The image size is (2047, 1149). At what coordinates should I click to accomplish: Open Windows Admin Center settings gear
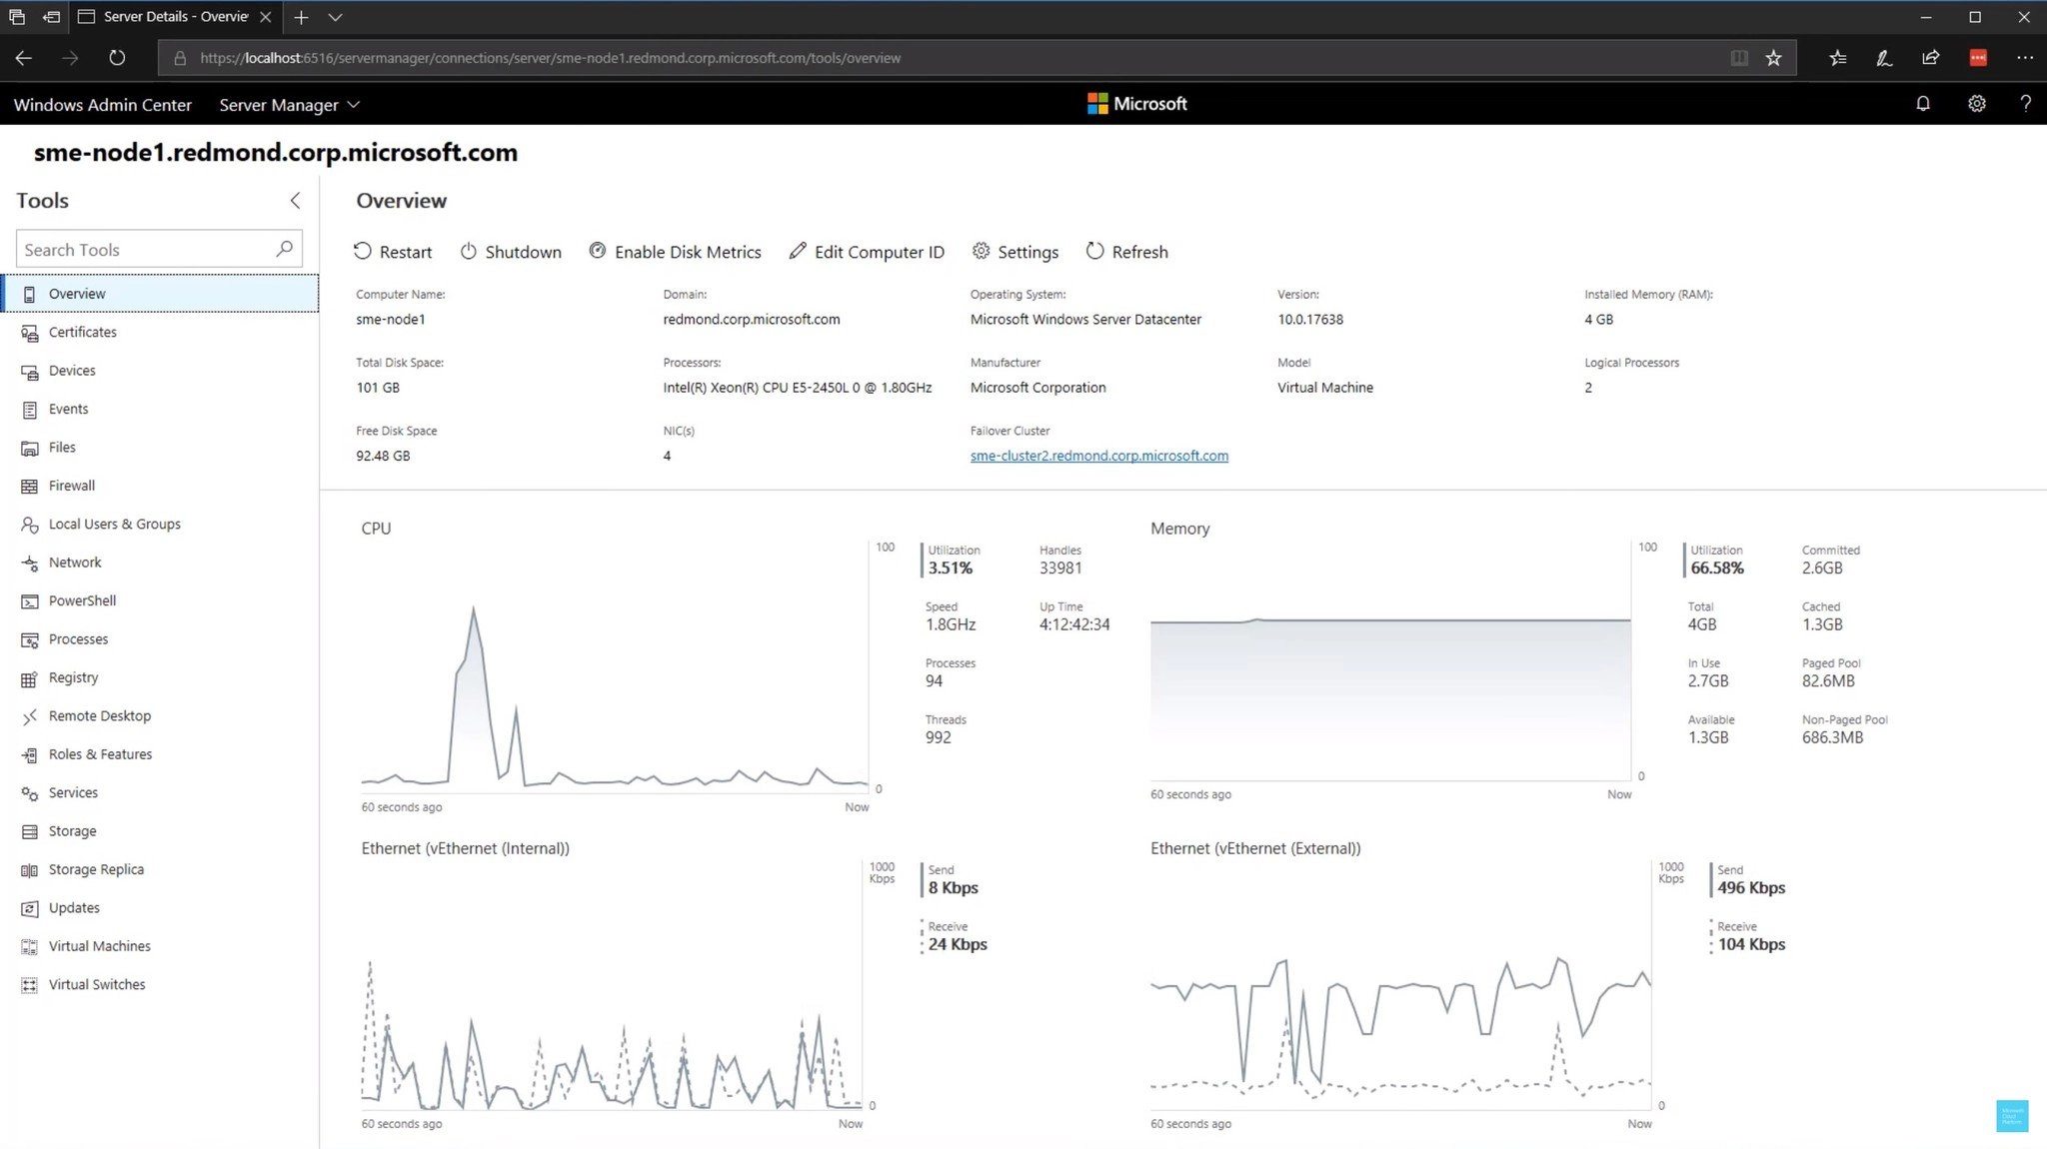[x=1976, y=104]
